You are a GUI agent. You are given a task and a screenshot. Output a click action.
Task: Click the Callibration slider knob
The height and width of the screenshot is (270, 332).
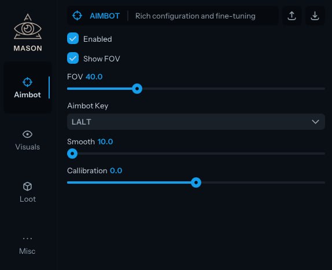(196, 183)
